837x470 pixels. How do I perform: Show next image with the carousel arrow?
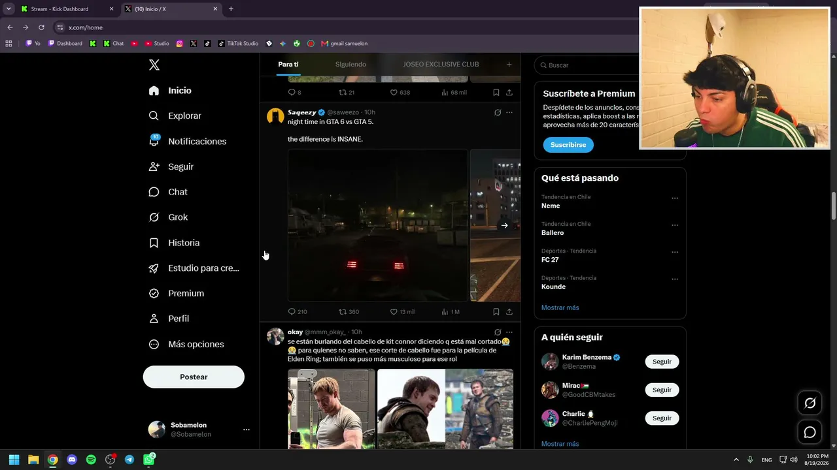click(504, 226)
